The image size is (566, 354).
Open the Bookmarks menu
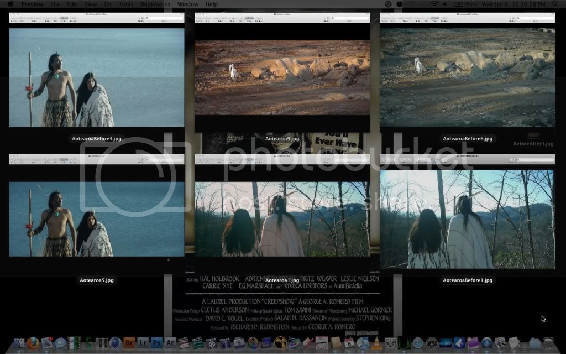point(155,4)
